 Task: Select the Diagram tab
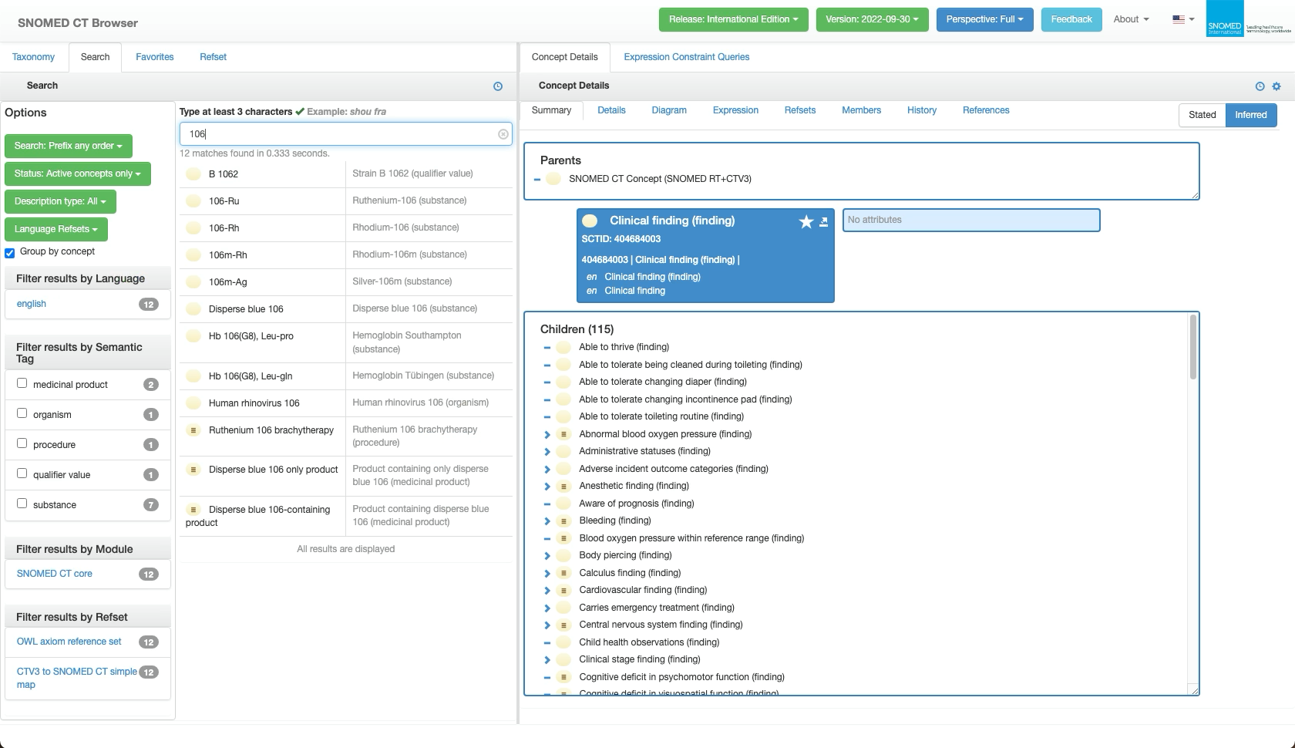(668, 110)
